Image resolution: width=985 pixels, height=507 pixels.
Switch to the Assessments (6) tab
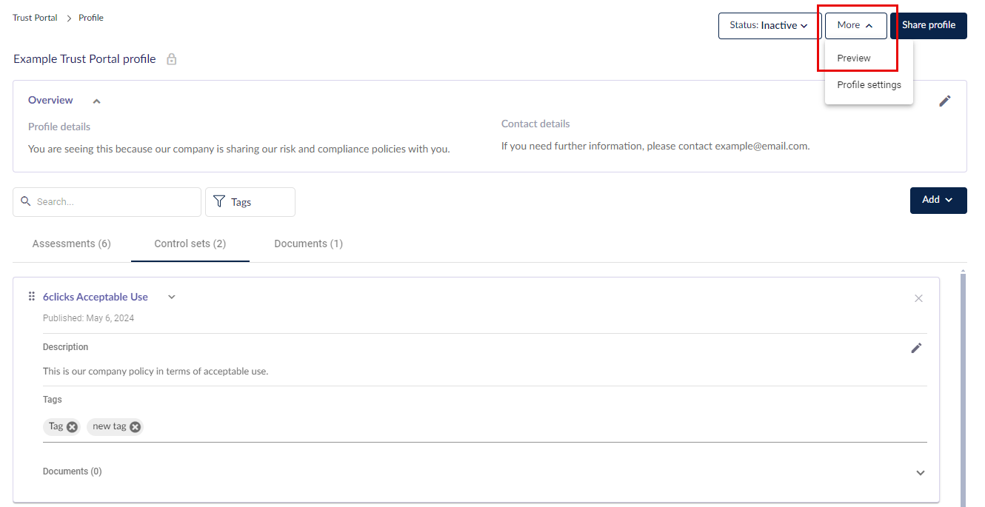point(72,244)
